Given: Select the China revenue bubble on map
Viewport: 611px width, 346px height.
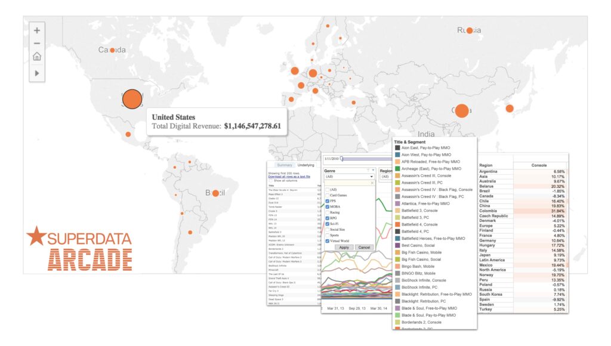Looking at the screenshot, I should point(462,110).
